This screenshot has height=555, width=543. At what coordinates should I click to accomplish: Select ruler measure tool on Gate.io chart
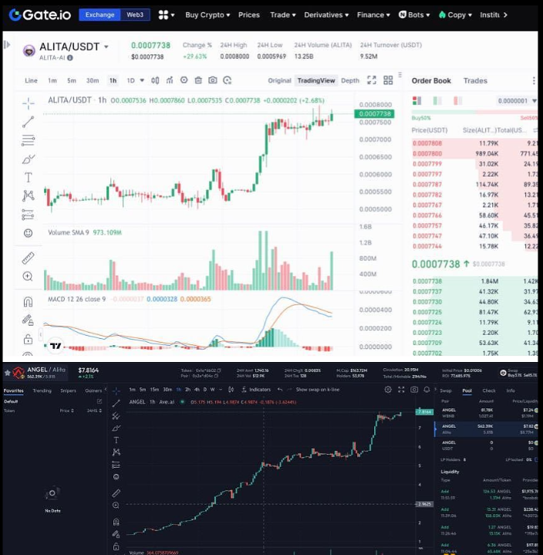[28, 258]
